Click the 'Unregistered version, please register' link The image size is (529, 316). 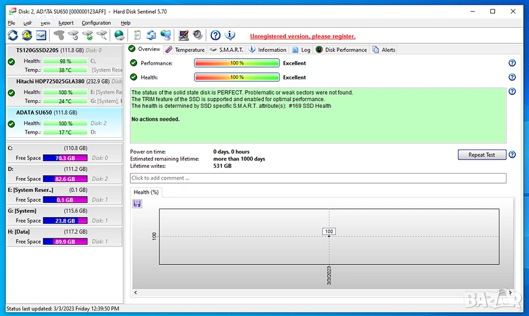click(302, 36)
